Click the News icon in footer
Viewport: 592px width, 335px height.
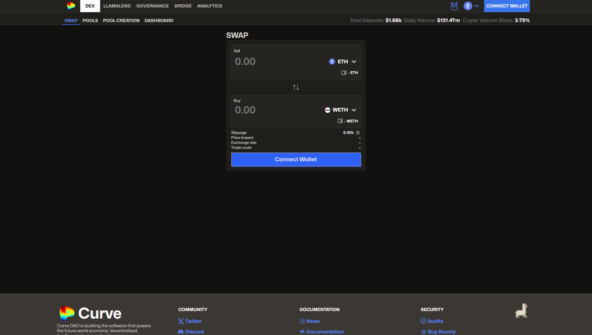click(302, 321)
